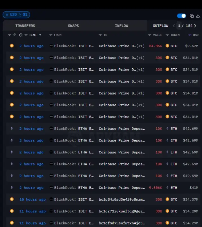The image size is (202, 227).
Task: Switch off the blue toggle switch
Action: tap(181, 16)
